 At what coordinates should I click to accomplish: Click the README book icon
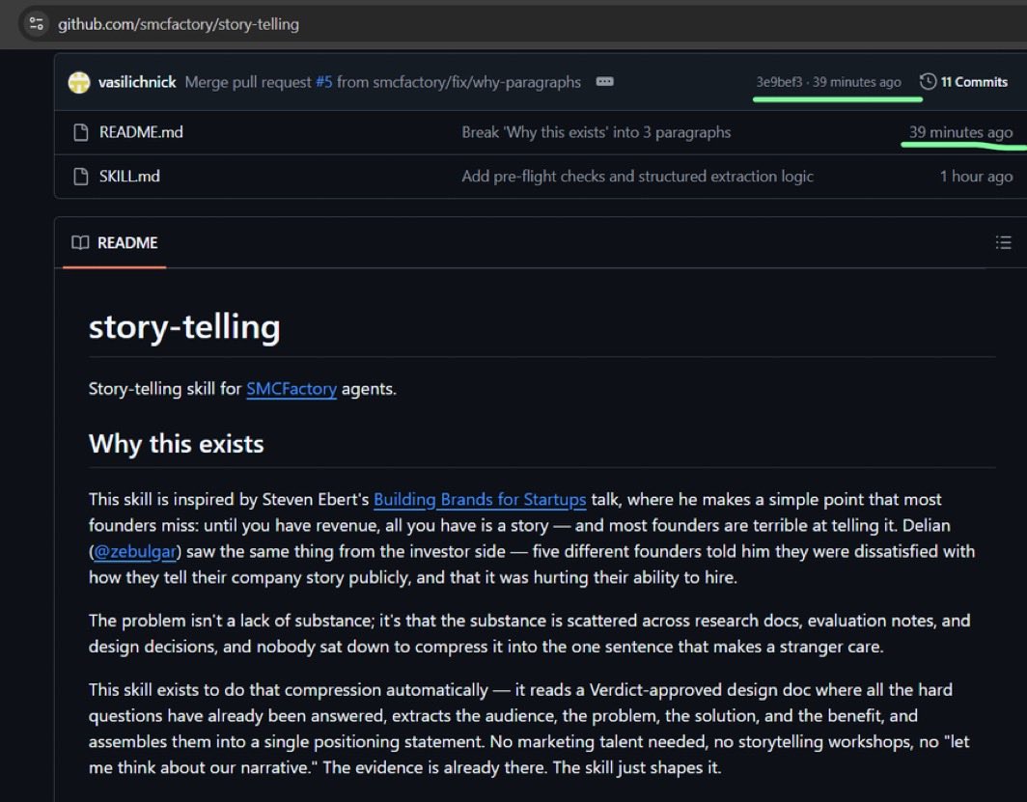point(80,243)
